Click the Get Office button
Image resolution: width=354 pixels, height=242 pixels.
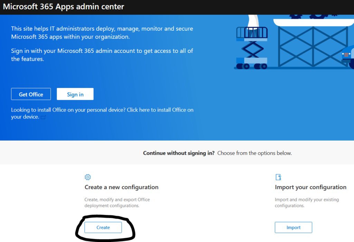click(31, 94)
